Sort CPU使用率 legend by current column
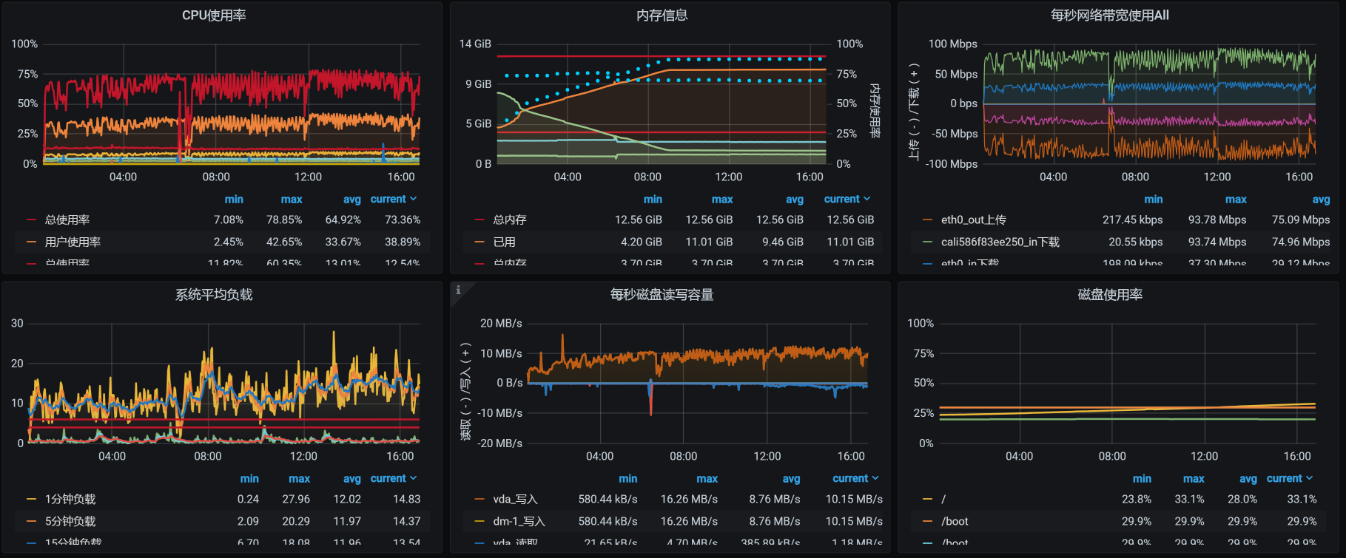The width and height of the screenshot is (1346, 558). pos(393,200)
